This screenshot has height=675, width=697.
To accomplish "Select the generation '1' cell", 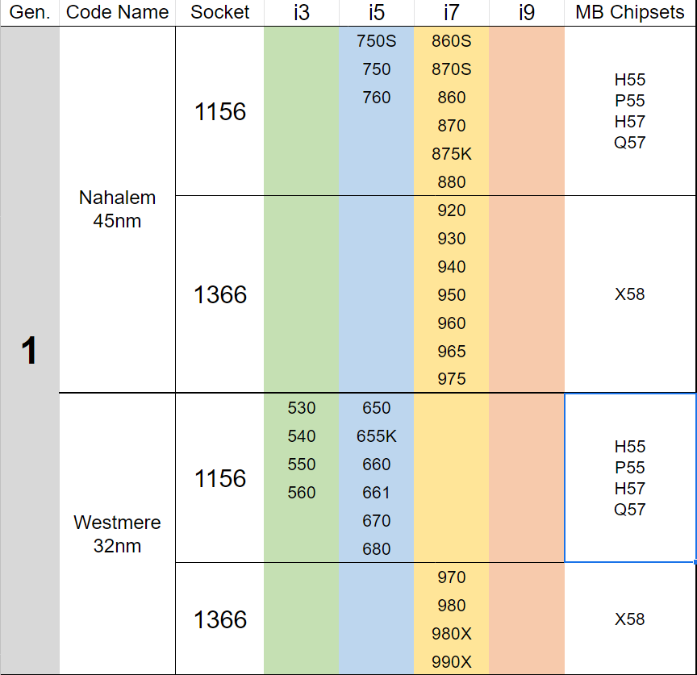I will point(30,350).
